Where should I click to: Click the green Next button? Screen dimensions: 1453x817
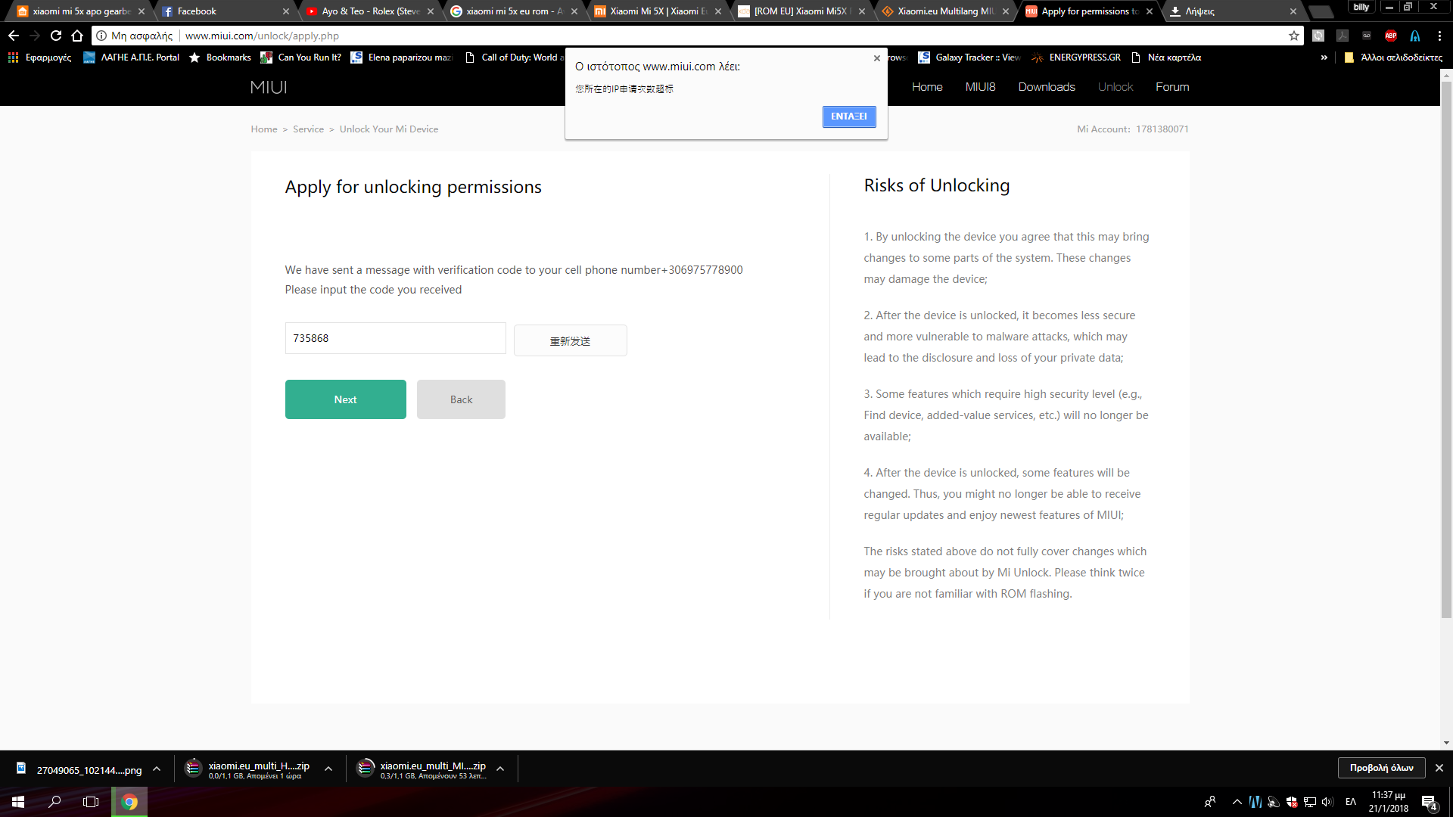345,399
